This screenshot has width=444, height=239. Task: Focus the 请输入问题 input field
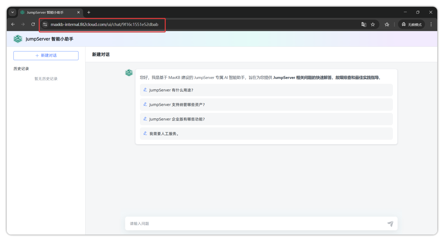pyautogui.click(x=256, y=223)
